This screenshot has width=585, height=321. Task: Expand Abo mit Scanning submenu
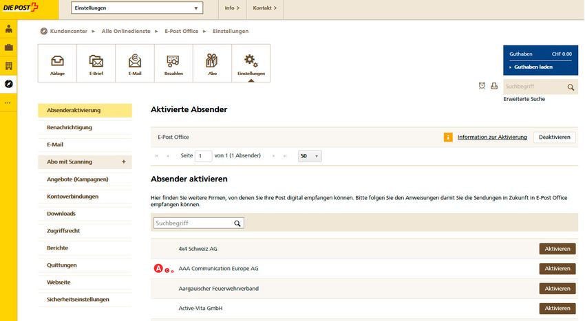click(x=123, y=162)
